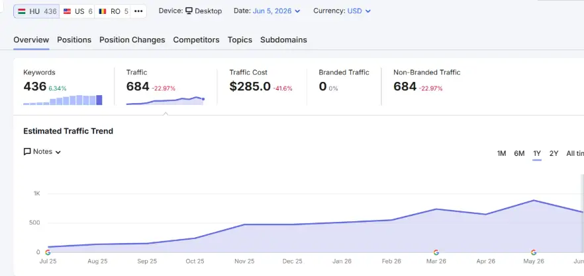Click the Desktop device monitor icon
Screen dimensions: 584x276
pos(189,11)
